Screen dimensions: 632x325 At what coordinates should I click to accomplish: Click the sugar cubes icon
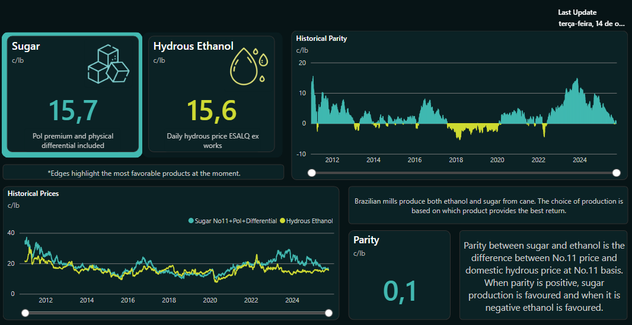pos(108,65)
